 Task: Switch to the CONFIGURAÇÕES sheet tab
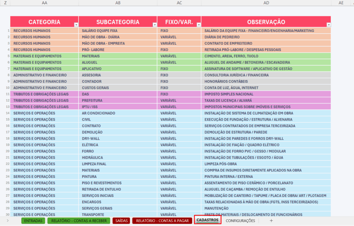pos(240,220)
